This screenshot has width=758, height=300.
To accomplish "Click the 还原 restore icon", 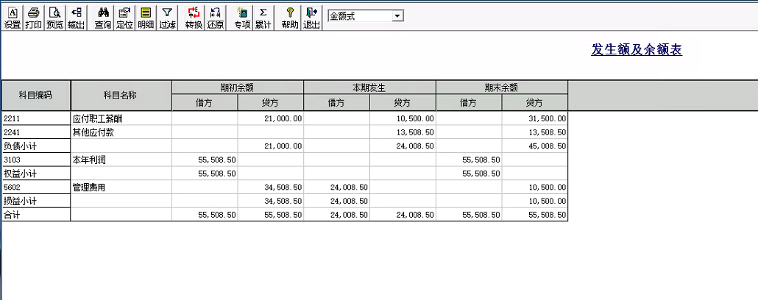I will pyautogui.click(x=215, y=18).
